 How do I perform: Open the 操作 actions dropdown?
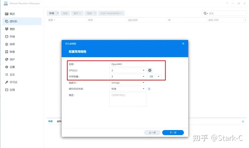tap(77, 13)
